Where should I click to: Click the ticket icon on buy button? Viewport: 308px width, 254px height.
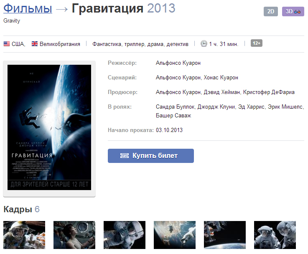pos(125,156)
